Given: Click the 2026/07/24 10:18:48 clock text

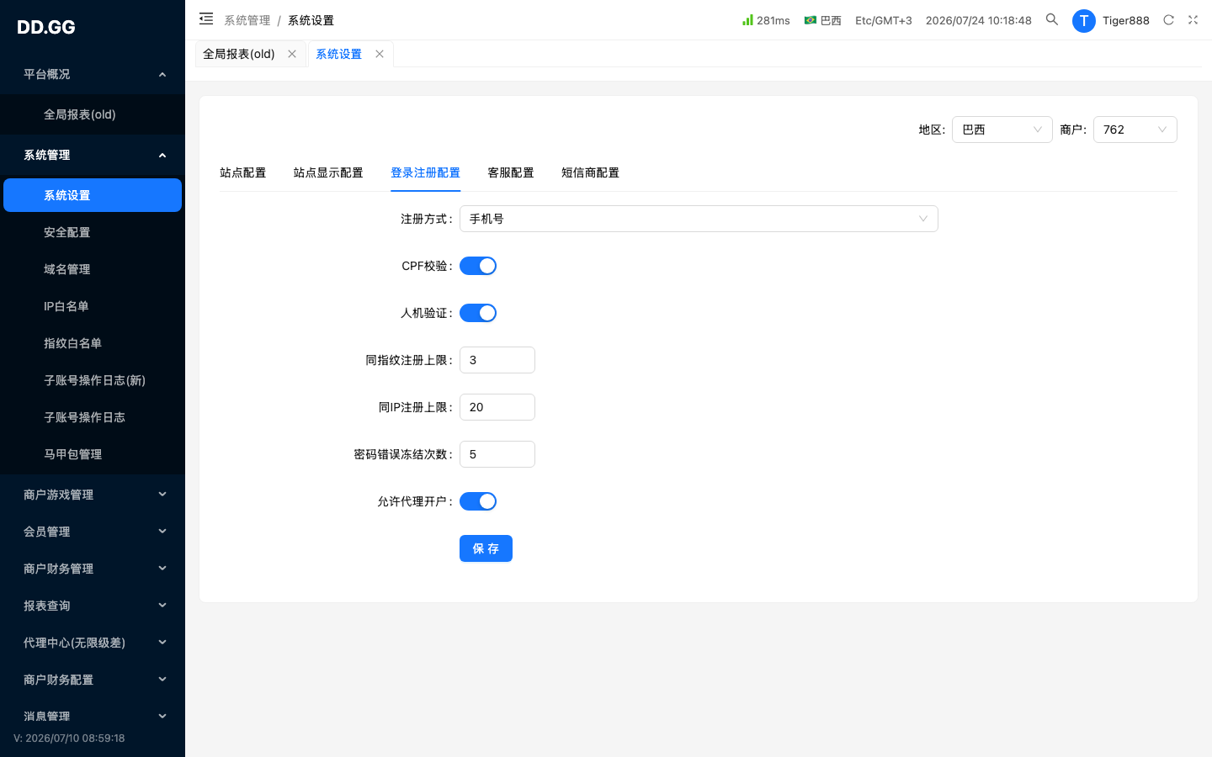Looking at the screenshot, I should click(x=979, y=20).
